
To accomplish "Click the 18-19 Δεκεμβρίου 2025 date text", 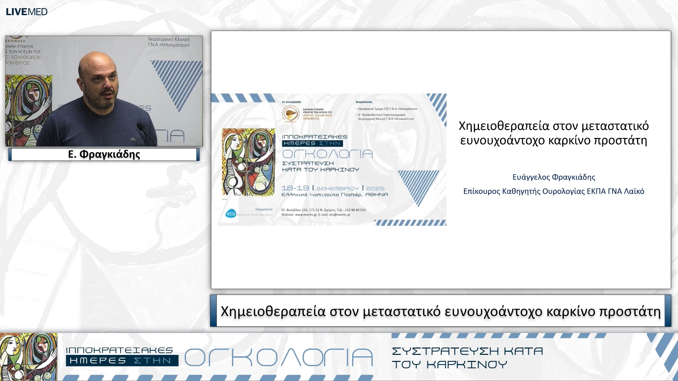I will click(333, 188).
